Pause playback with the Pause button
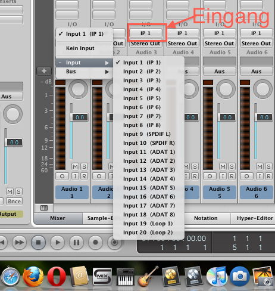The image size is (275, 291). (76, 242)
